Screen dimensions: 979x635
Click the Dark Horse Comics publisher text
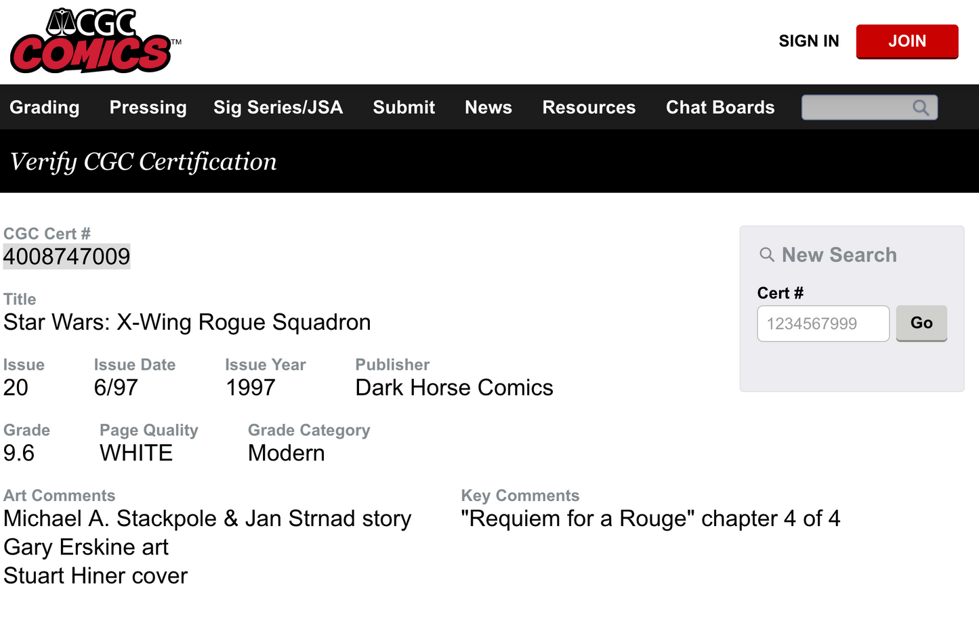[x=454, y=388]
